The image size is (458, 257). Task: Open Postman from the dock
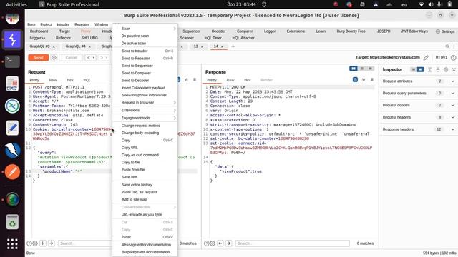pyautogui.click(x=12, y=172)
